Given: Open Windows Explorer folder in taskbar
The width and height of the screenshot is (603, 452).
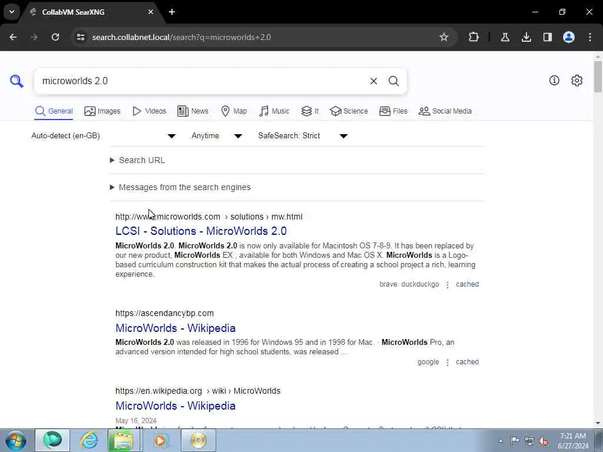Looking at the screenshot, I should pos(123,440).
